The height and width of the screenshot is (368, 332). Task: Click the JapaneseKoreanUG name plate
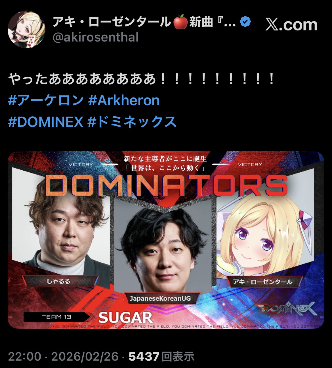[160, 299]
